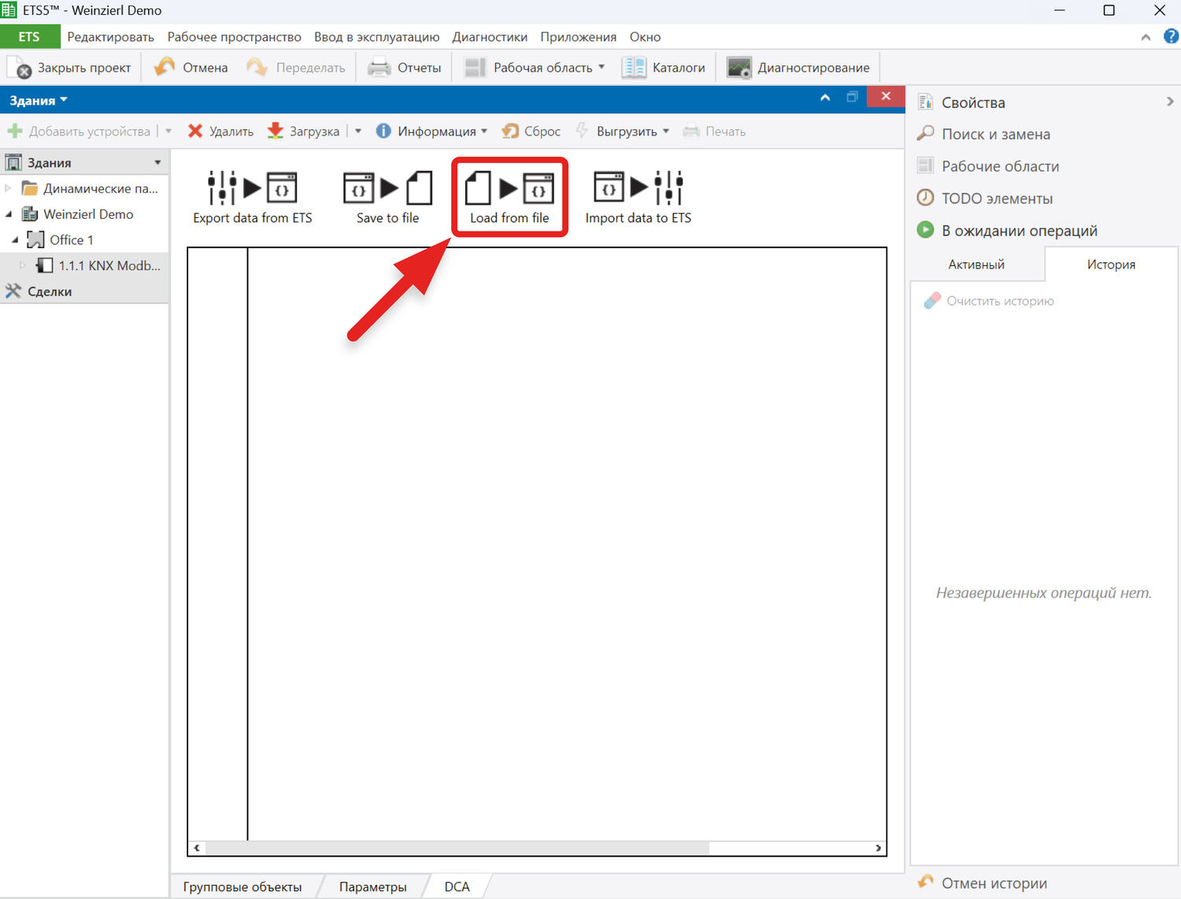Click the horizontal scrollbar in DCA view
The width and height of the screenshot is (1181, 899).
click(x=457, y=848)
